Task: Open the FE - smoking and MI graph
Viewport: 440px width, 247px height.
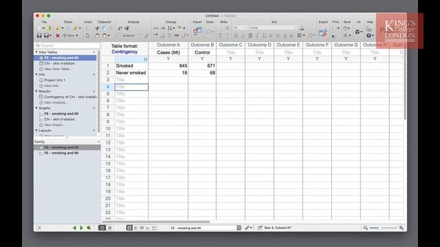Action: [x=61, y=114]
